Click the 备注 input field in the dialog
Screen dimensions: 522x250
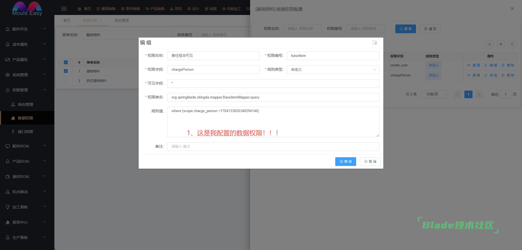[273, 146]
